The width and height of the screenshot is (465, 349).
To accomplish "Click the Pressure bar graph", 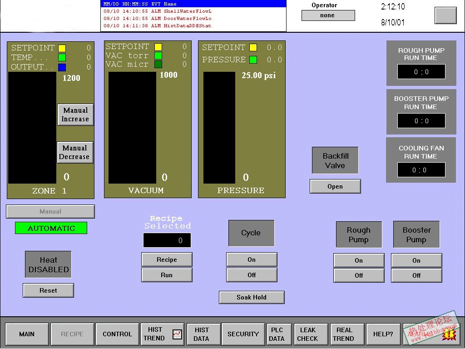I will (x=219, y=128).
